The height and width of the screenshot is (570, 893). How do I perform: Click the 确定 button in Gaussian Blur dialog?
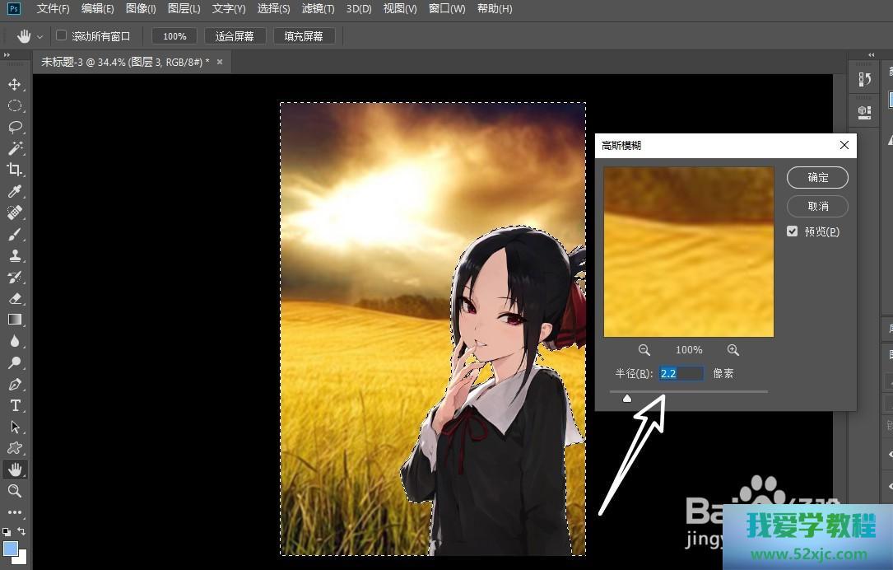(817, 177)
